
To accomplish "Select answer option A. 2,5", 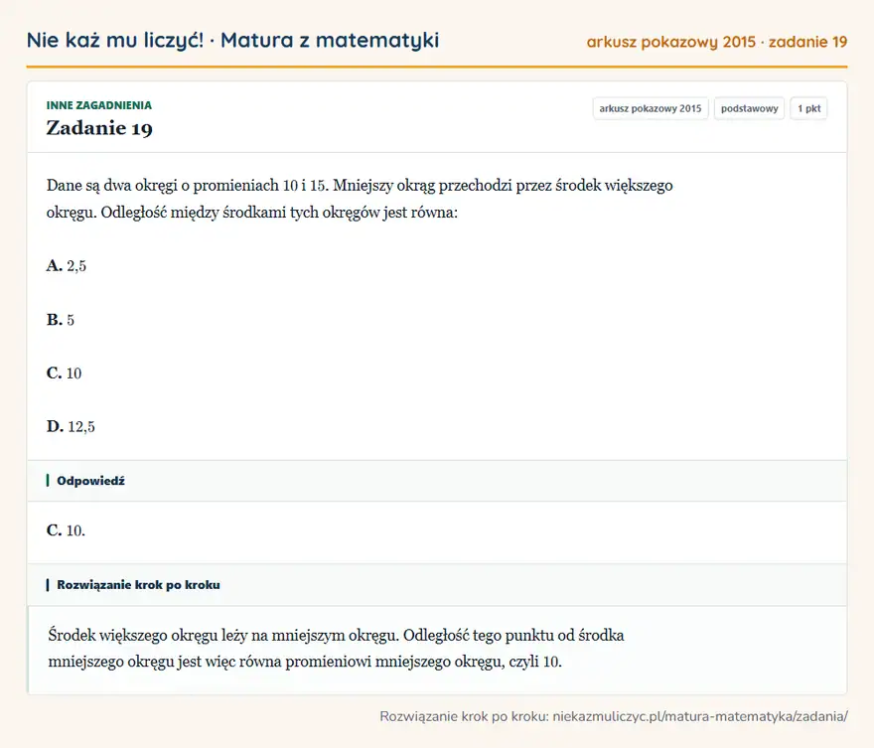I will [67, 266].
